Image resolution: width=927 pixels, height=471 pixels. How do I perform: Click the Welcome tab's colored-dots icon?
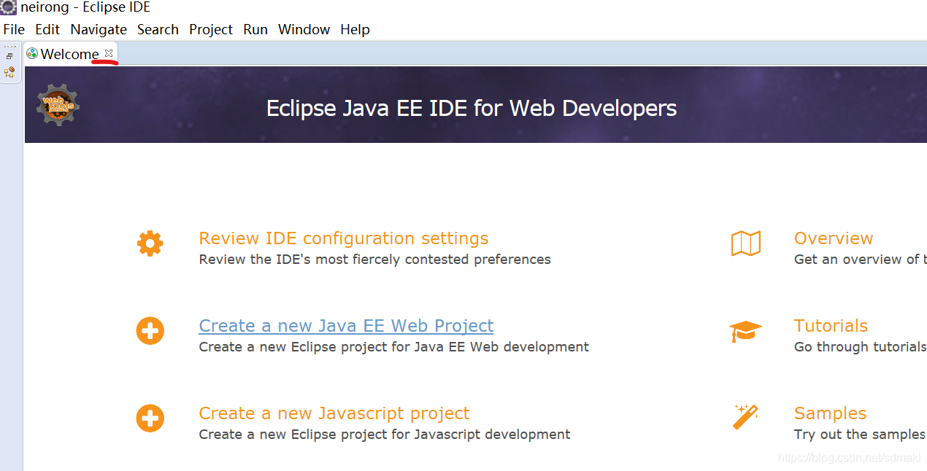[x=32, y=53]
